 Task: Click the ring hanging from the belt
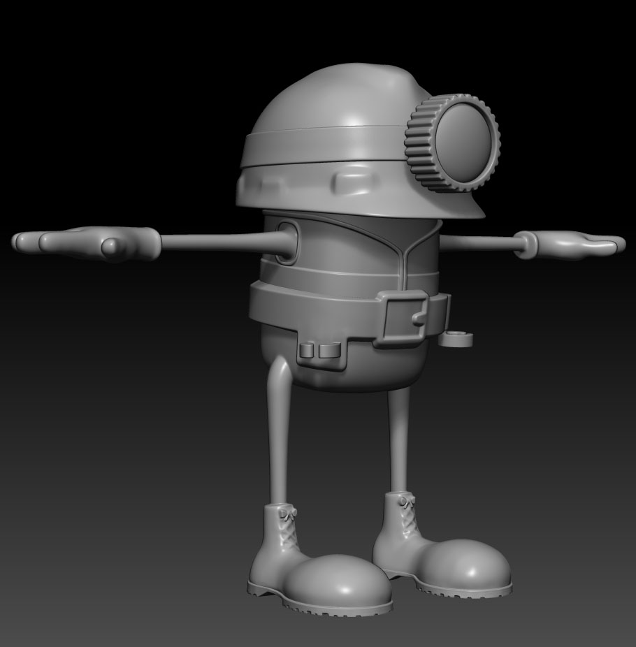click(456, 338)
